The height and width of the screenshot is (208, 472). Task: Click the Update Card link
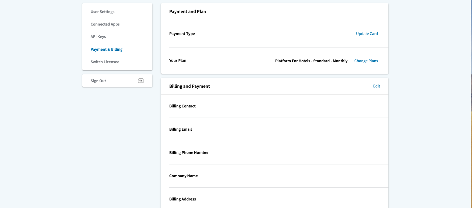[x=367, y=34]
